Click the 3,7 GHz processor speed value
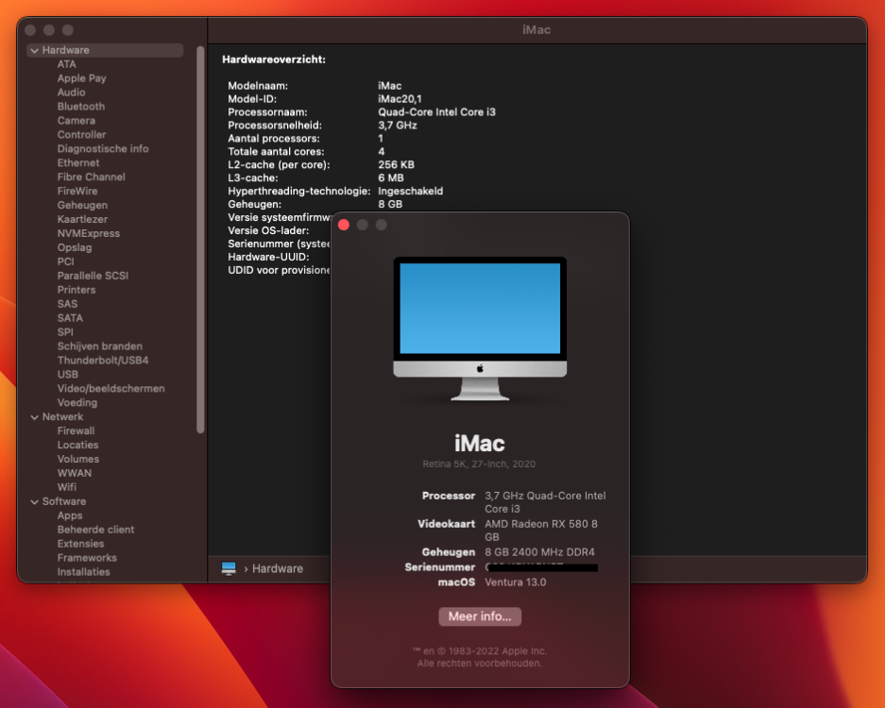885x708 pixels. (x=398, y=126)
